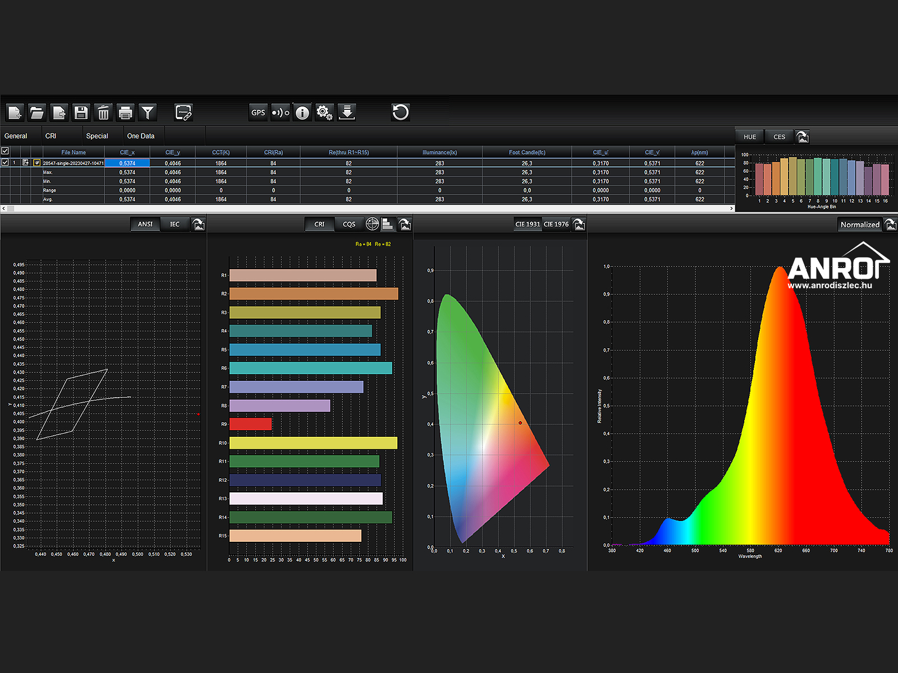898x673 pixels.
Task: Open the Special tab
Action: click(97, 136)
